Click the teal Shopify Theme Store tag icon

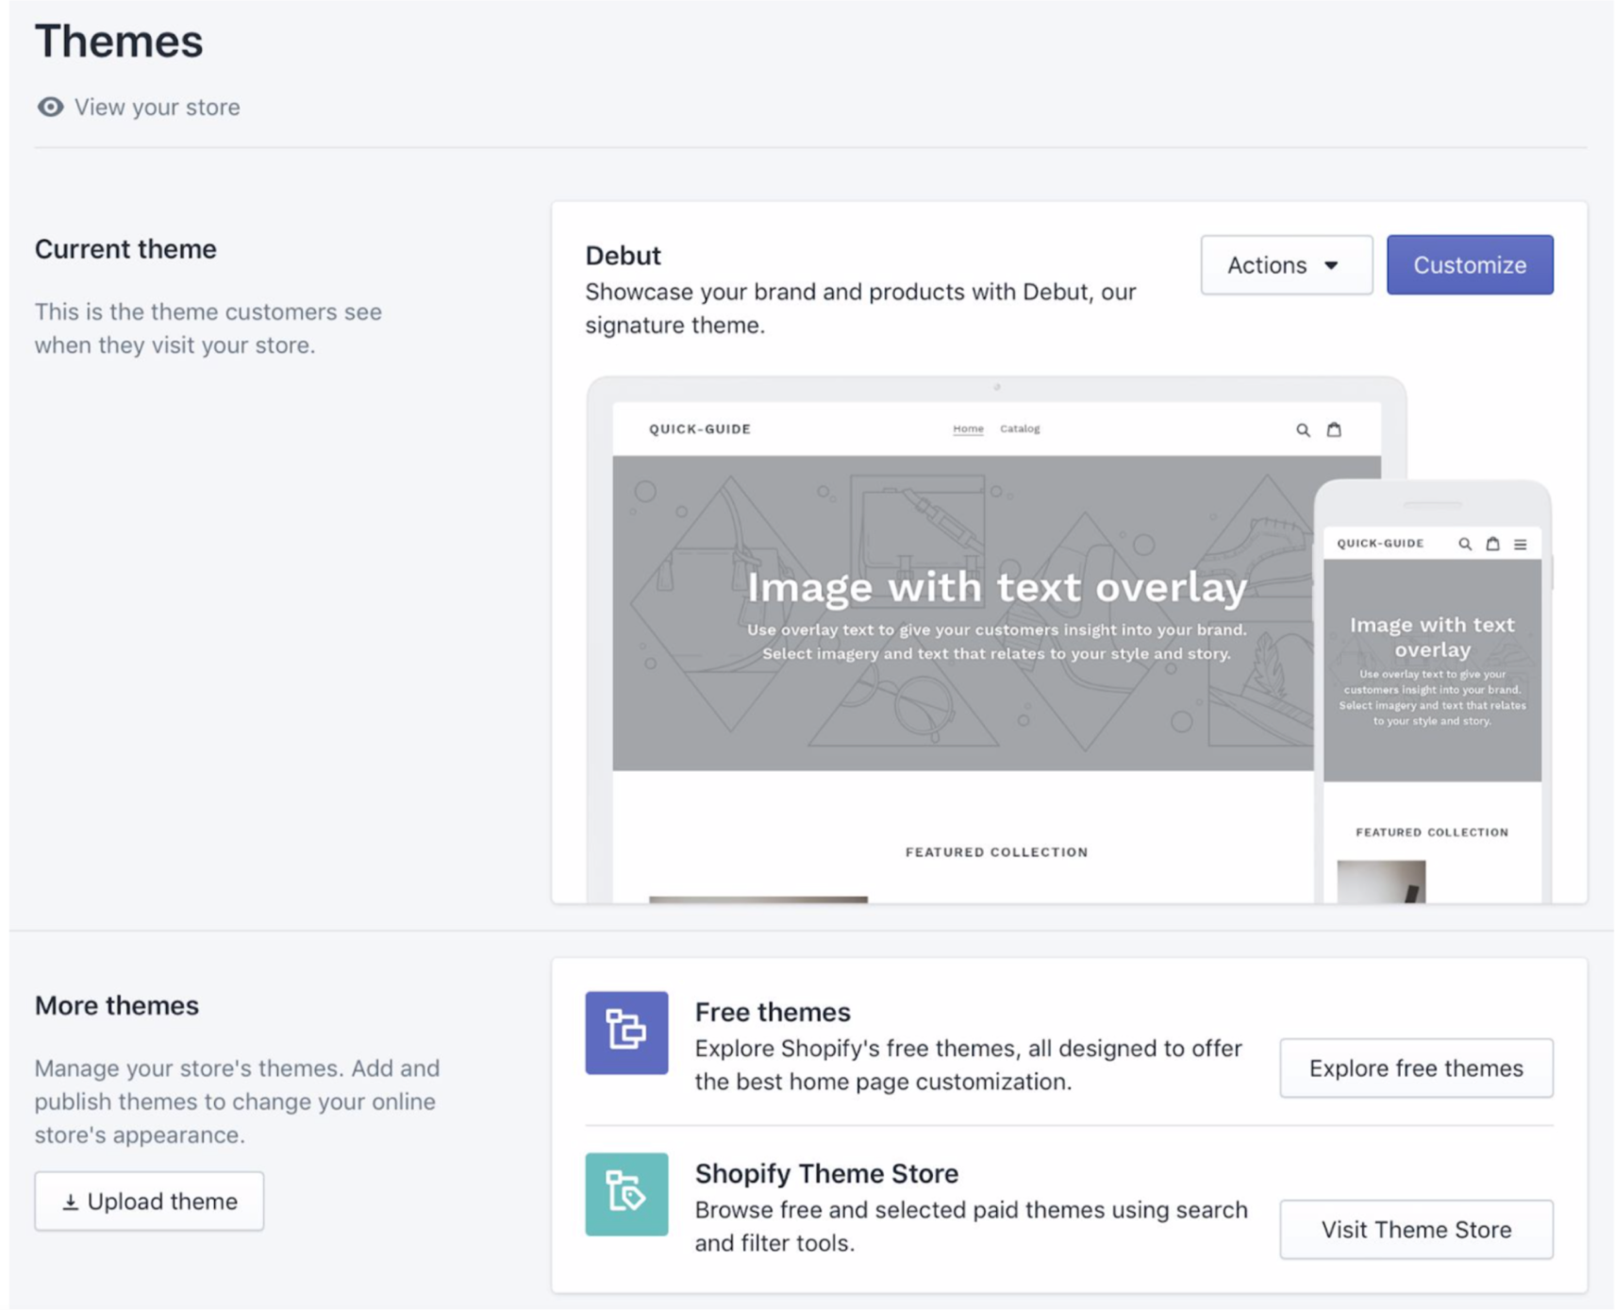[626, 1194]
